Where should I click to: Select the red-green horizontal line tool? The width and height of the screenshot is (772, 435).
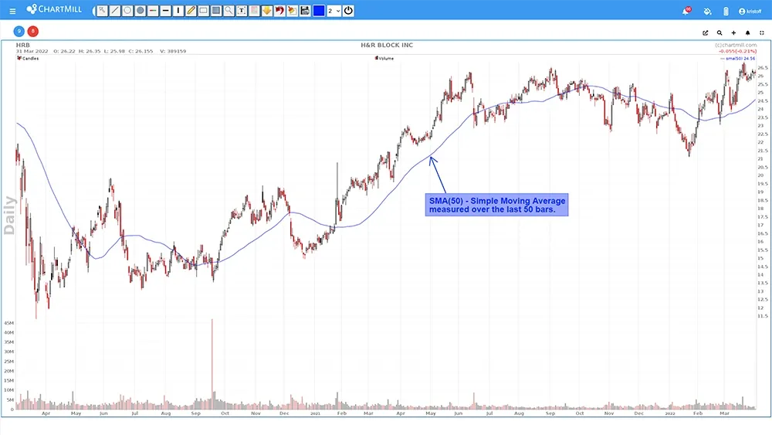(153, 10)
